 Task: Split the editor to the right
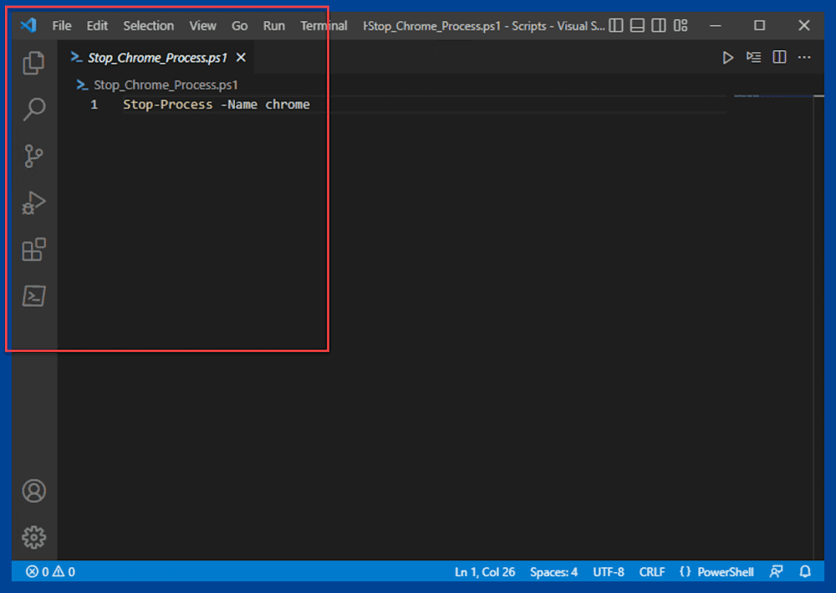click(779, 57)
